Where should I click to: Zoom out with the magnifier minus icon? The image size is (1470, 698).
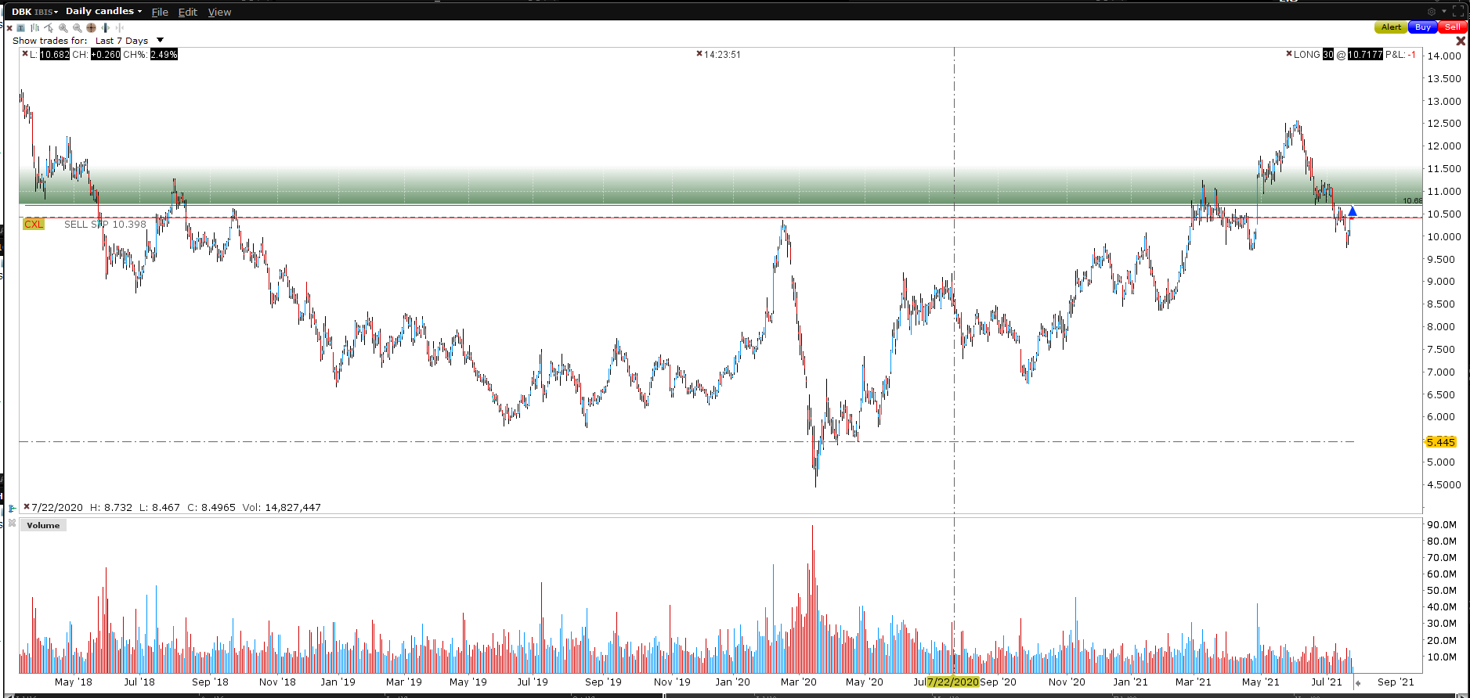point(78,28)
